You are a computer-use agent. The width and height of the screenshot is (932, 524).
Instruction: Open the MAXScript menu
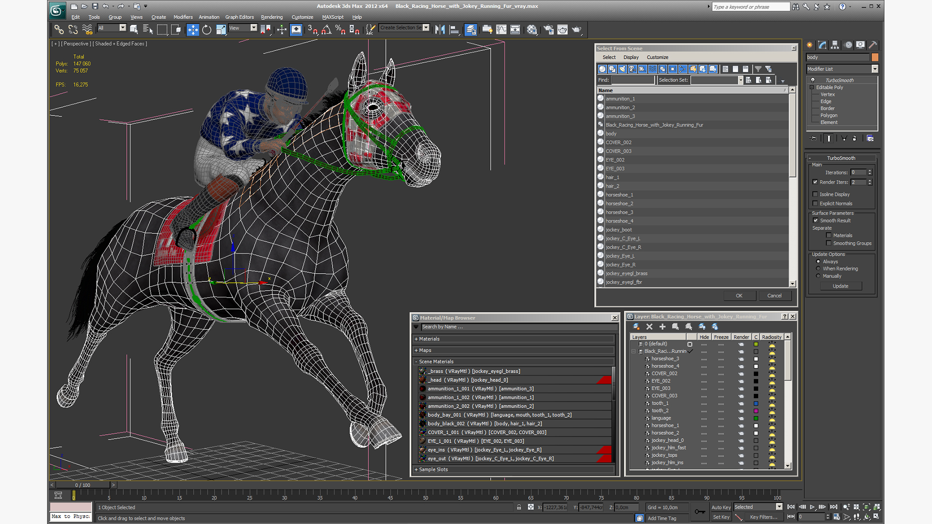tap(333, 17)
